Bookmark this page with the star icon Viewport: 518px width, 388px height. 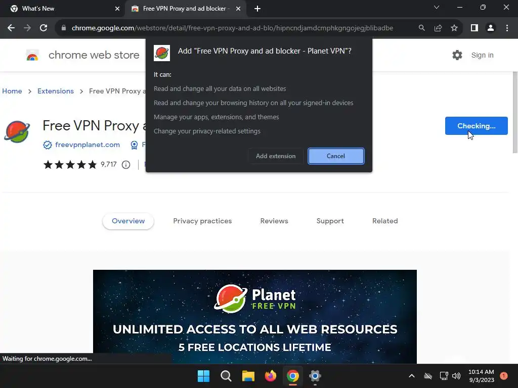tap(454, 28)
